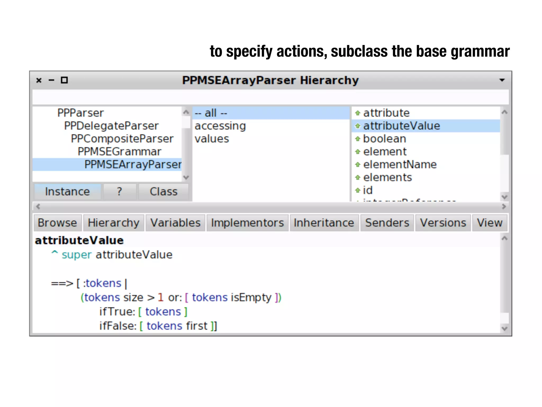Image resolution: width=542 pixels, height=407 pixels.
Task: Open Versions of the method
Action: (443, 223)
